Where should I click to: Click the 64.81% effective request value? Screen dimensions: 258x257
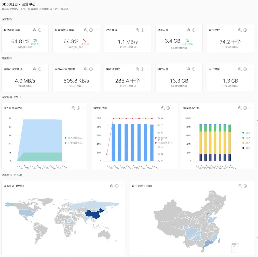[x=20, y=41]
